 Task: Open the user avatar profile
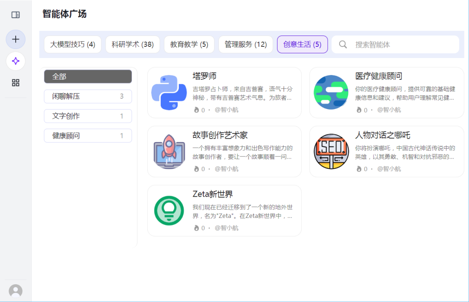(x=16, y=291)
